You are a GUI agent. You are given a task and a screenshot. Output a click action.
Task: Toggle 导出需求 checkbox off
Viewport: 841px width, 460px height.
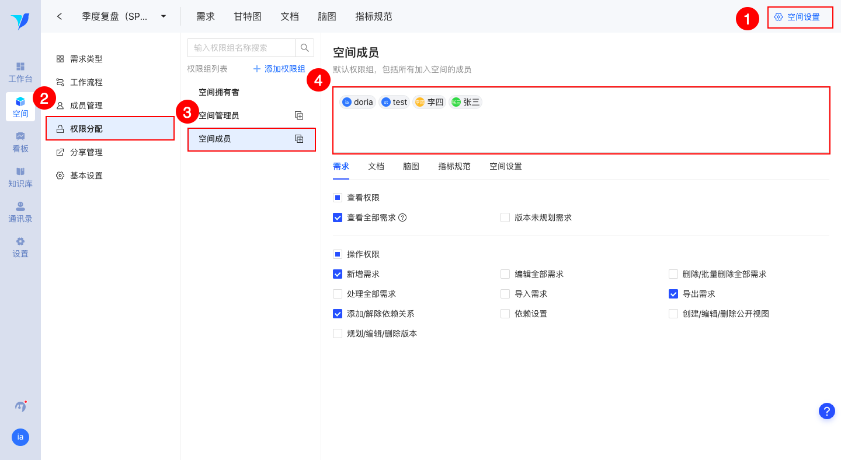coord(673,294)
